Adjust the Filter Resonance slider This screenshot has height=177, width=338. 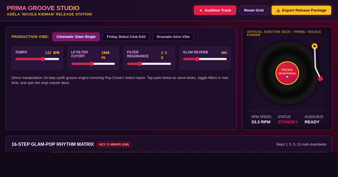149,64
